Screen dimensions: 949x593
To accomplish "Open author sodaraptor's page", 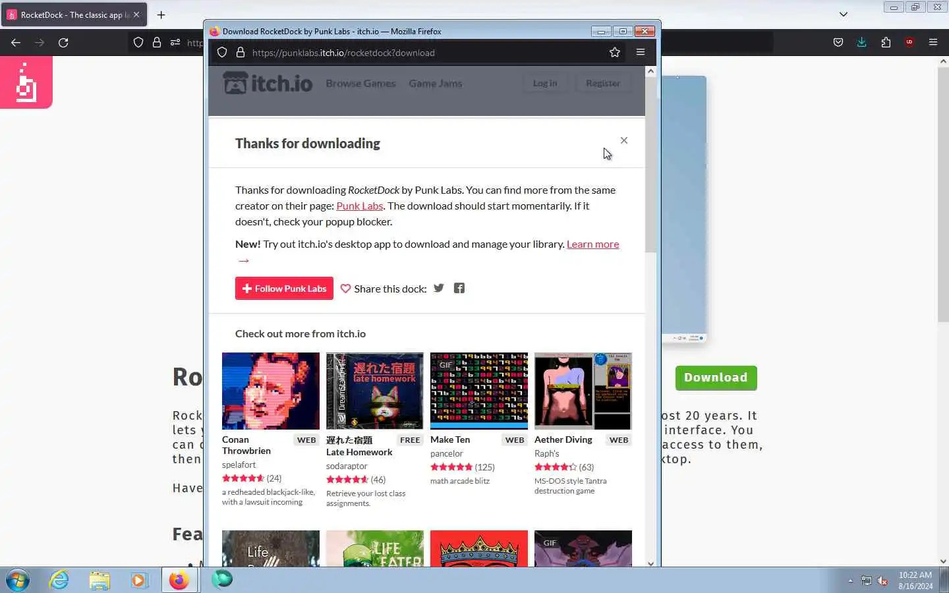I will (x=347, y=466).
